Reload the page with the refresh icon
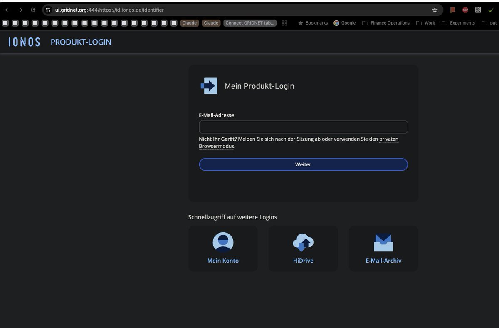Image resolution: width=499 pixels, height=328 pixels. pyautogui.click(x=33, y=10)
